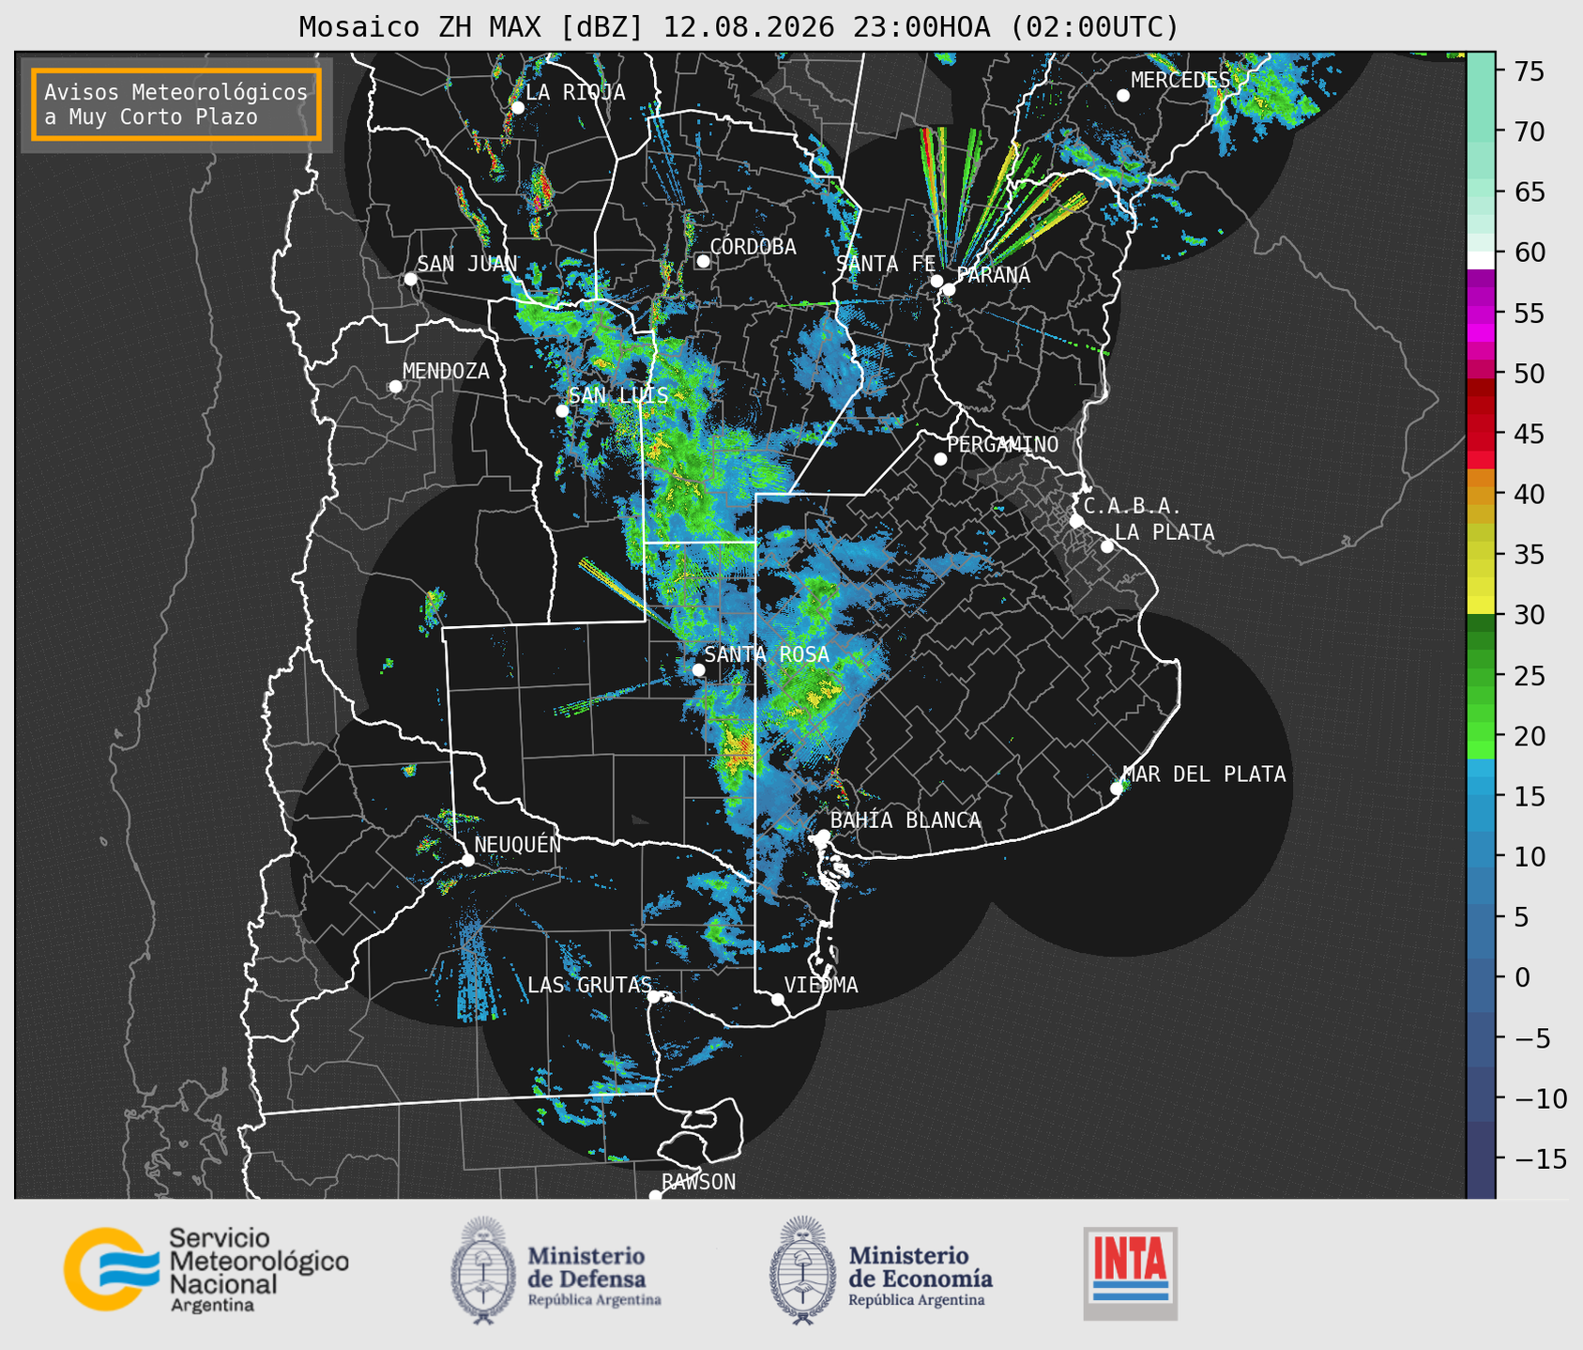
Task: Click the C.A.B.A. city marker dot
Action: 1076,521
